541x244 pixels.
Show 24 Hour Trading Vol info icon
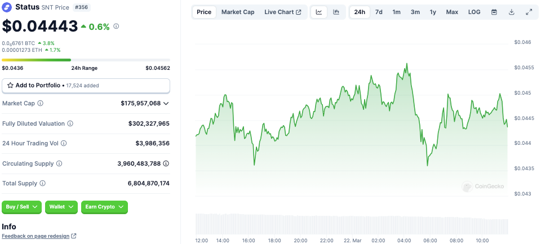(x=64, y=143)
